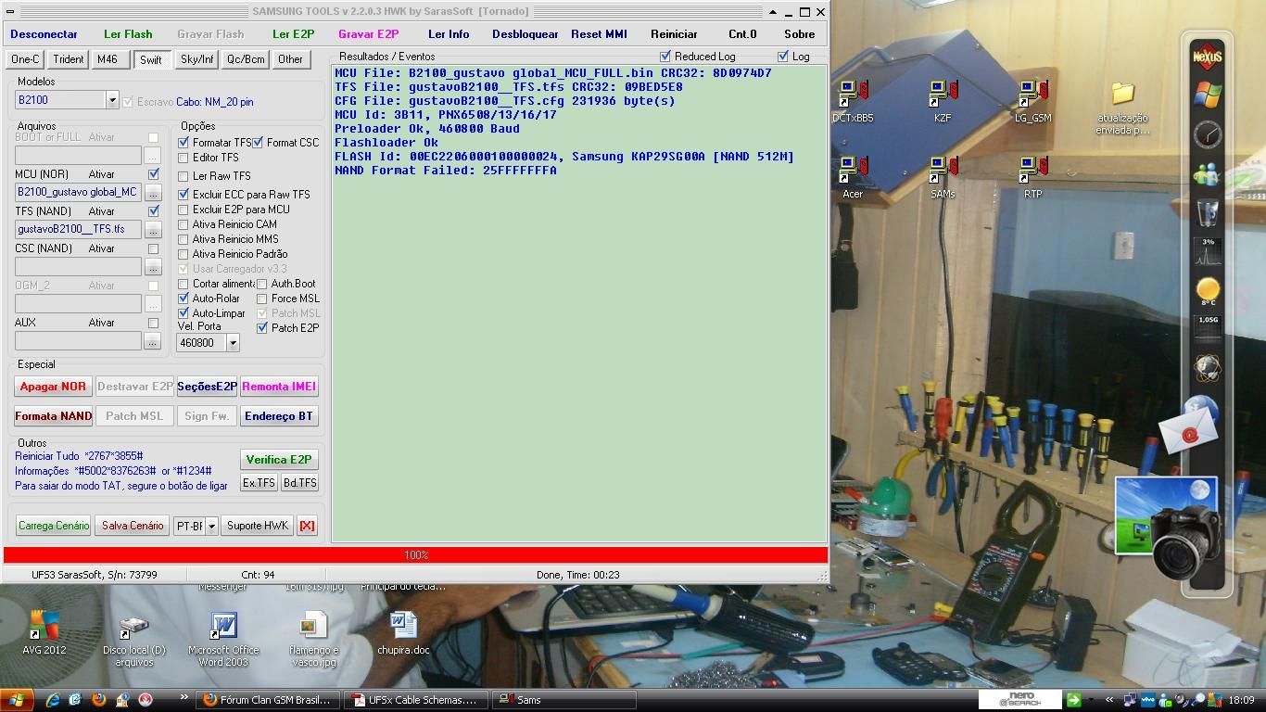Screen dimensions: 1266x712
Task: Click the red 100% progress bar
Action: pyautogui.click(x=415, y=555)
